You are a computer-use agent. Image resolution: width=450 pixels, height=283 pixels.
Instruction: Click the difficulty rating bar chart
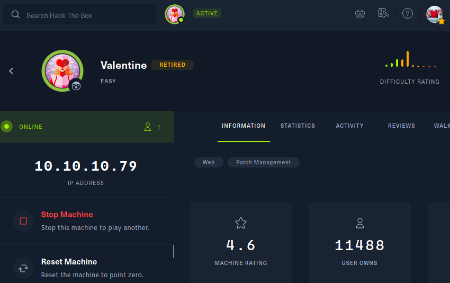point(411,59)
